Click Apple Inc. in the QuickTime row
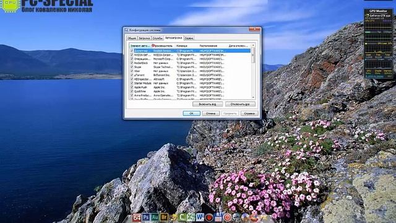 coord(159,91)
